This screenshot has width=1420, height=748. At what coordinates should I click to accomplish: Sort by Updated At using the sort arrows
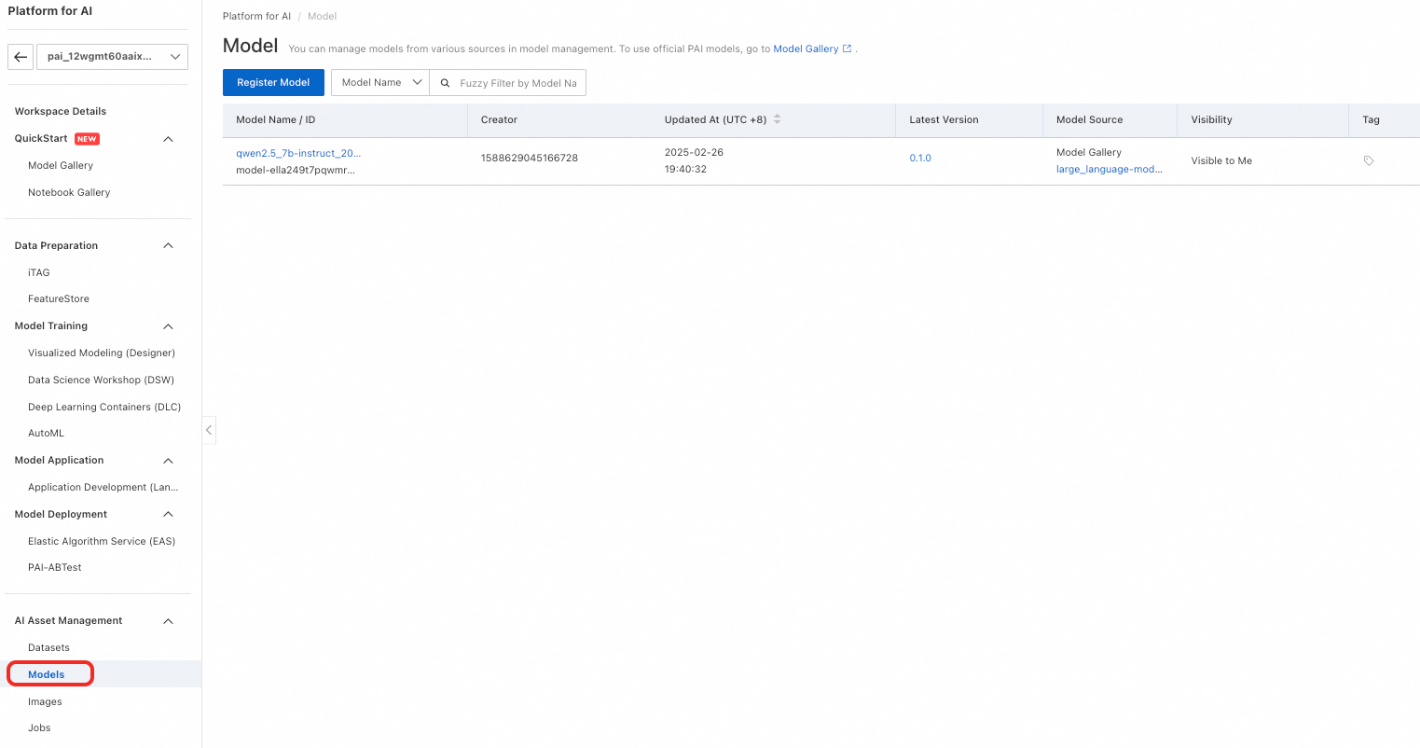pyautogui.click(x=778, y=119)
